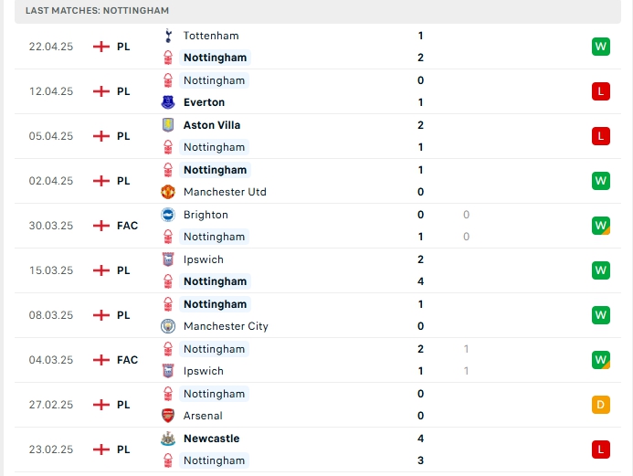Click the W badge for Brighton FAC match
The height and width of the screenshot is (476, 633).
(601, 226)
